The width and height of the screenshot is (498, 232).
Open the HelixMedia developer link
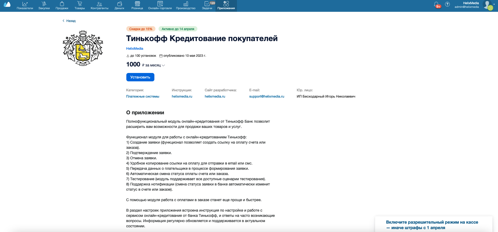[x=135, y=49]
